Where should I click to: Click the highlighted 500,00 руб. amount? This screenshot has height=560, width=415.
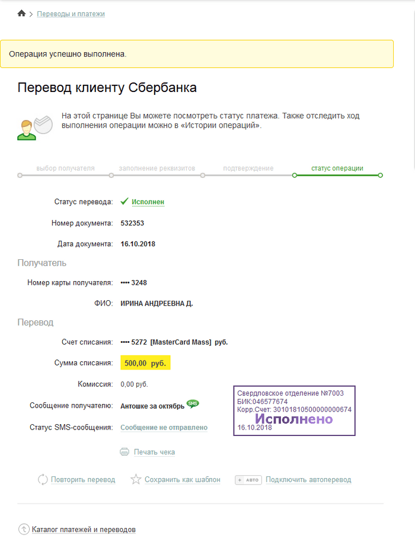[145, 363]
